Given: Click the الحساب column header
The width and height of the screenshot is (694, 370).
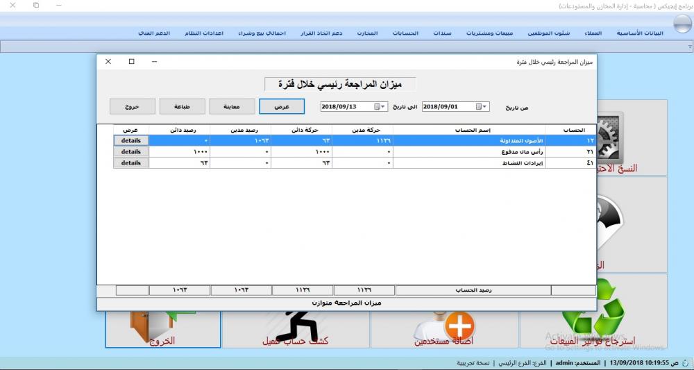Looking at the screenshot, I should 570,130.
